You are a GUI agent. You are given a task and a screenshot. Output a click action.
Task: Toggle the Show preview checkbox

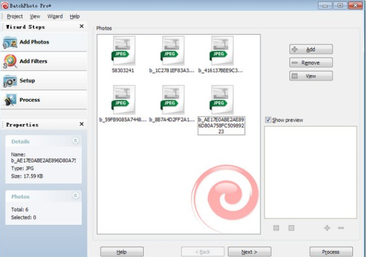(268, 120)
